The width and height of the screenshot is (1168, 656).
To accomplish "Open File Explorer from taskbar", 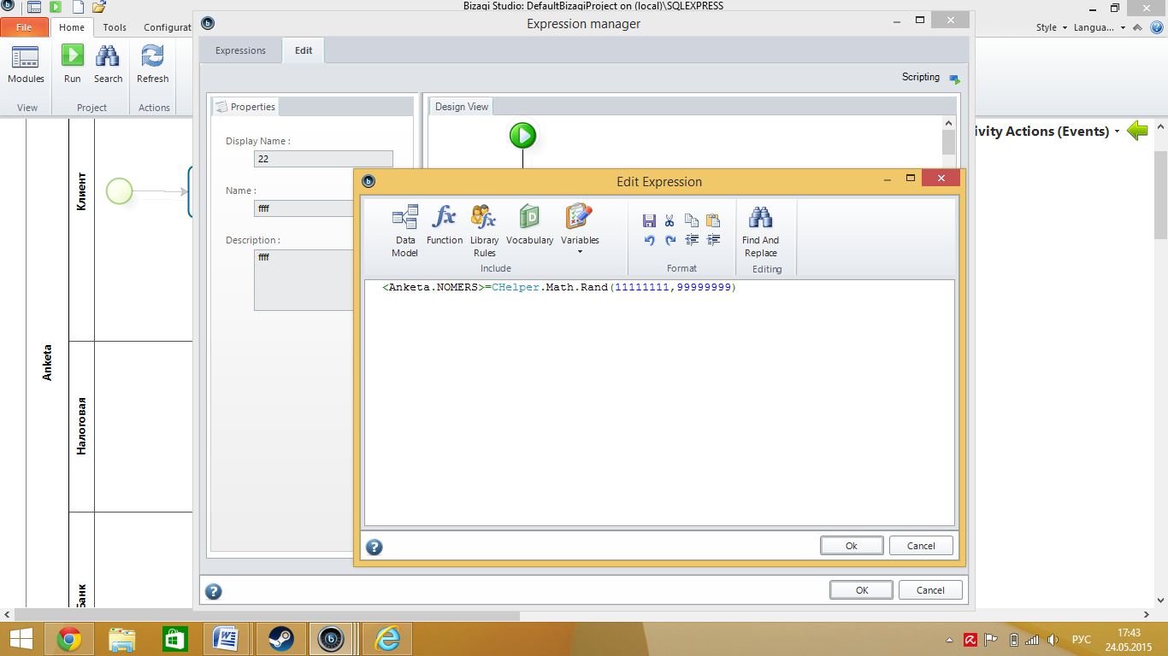I will point(122,638).
